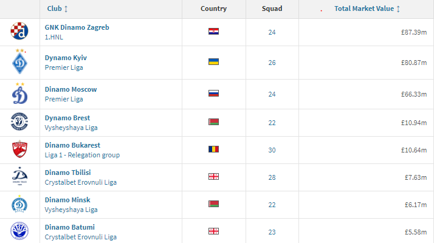
Task: Click the Dinamo Tbilisi logo
Action: [x=19, y=176]
